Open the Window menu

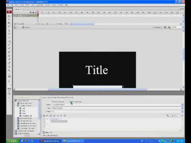pos(60,5)
